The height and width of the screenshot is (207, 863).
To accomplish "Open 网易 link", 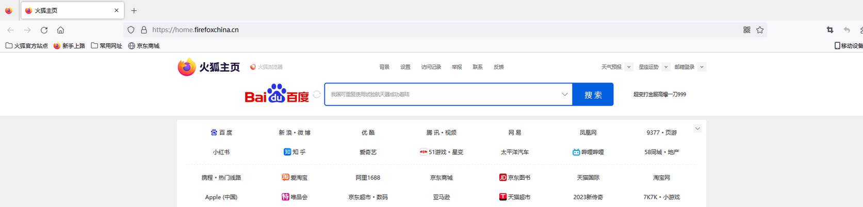I will pyautogui.click(x=515, y=132).
